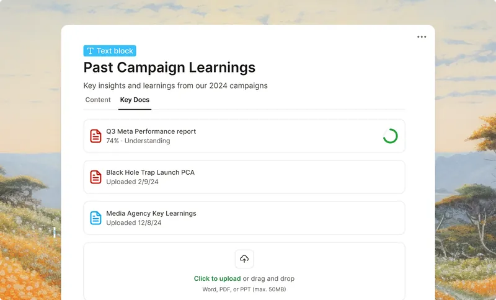Viewport: 496px width, 300px height.
Task: Select the Key Docs tab
Action: tap(135, 100)
